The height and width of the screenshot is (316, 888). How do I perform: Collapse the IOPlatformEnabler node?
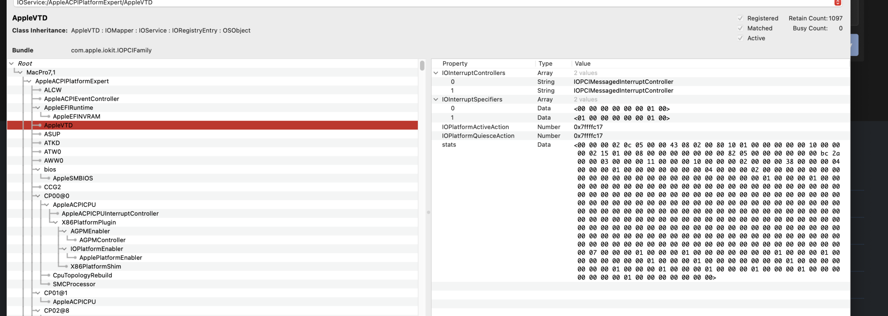pyautogui.click(x=64, y=249)
